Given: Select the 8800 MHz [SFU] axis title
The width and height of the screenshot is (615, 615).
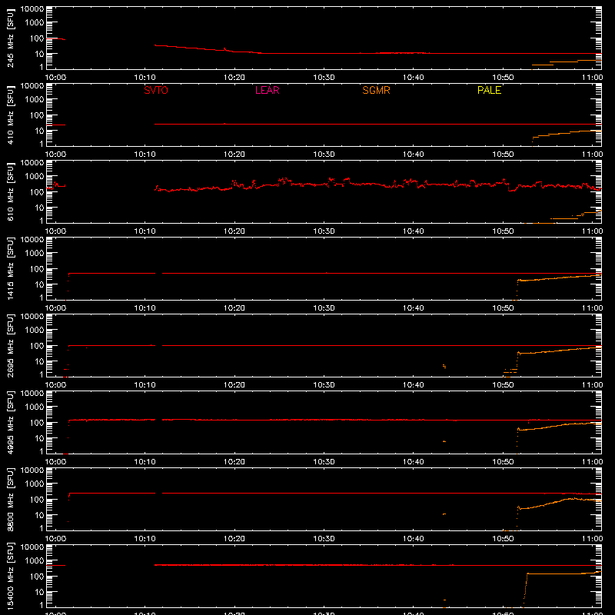Looking at the screenshot, I should (10, 500).
